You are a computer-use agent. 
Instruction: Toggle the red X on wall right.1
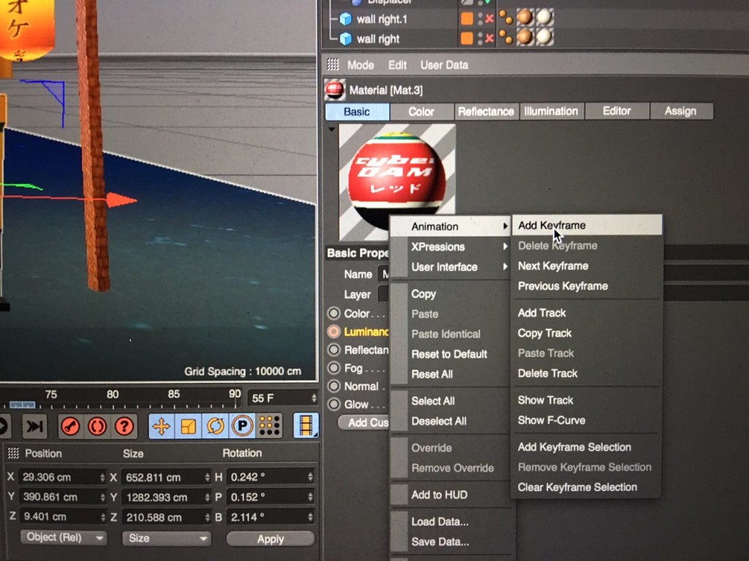pos(489,19)
